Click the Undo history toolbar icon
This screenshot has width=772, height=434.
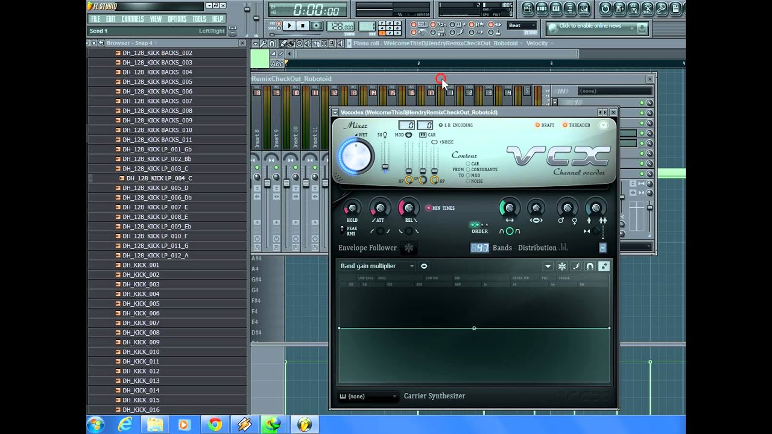(605, 8)
